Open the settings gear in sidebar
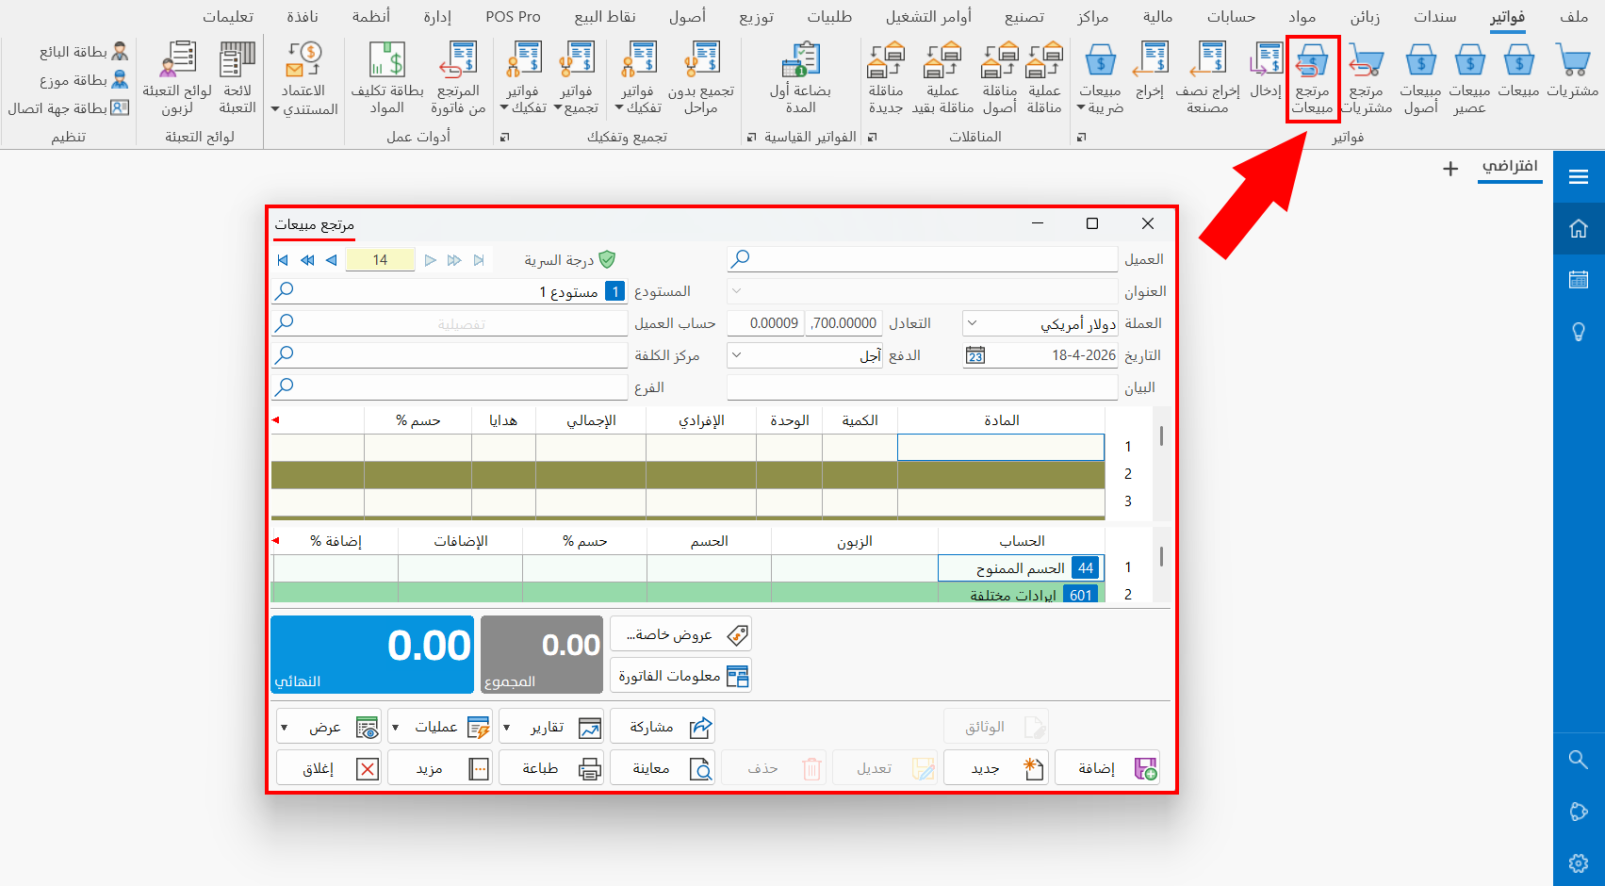Screen dimensions: 1605x886 click(x=1579, y=863)
